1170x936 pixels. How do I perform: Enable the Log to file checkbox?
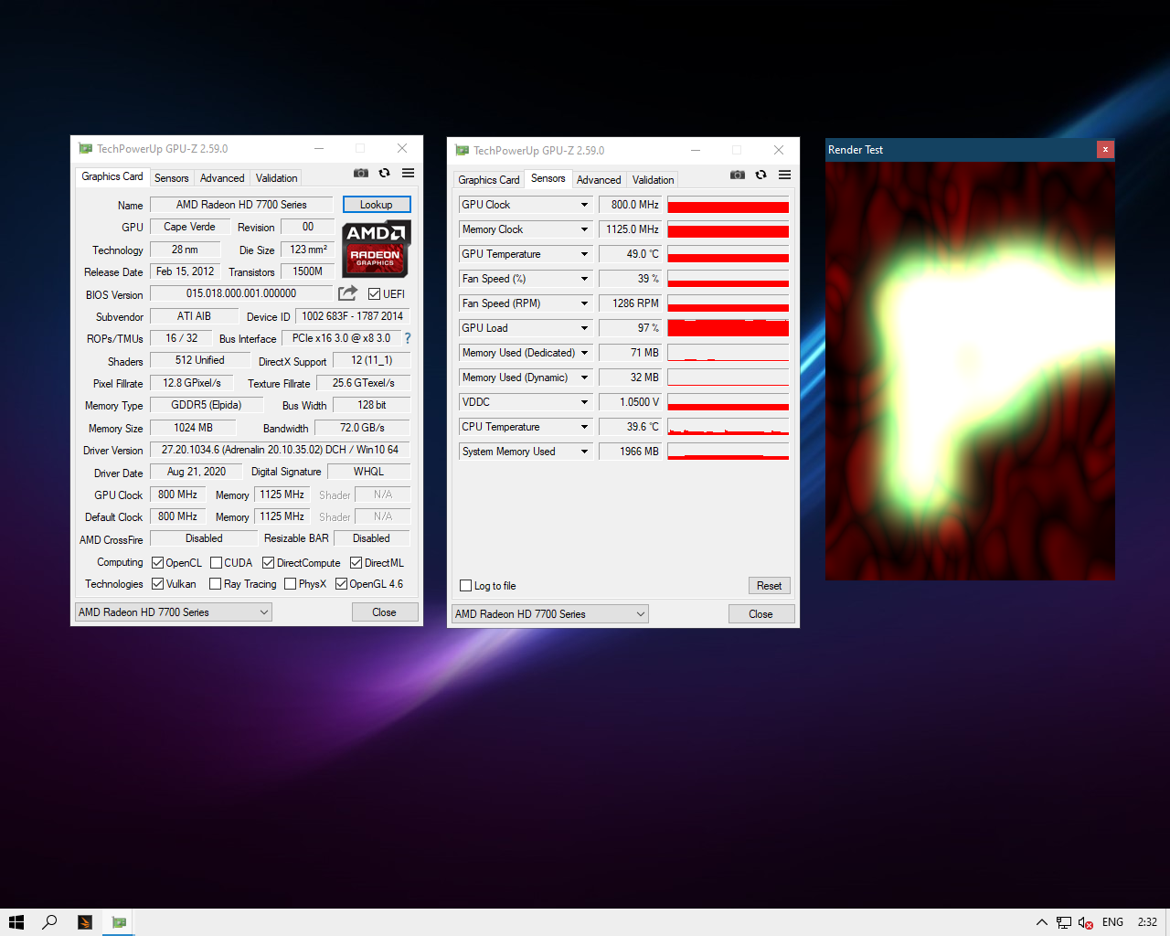(x=466, y=586)
